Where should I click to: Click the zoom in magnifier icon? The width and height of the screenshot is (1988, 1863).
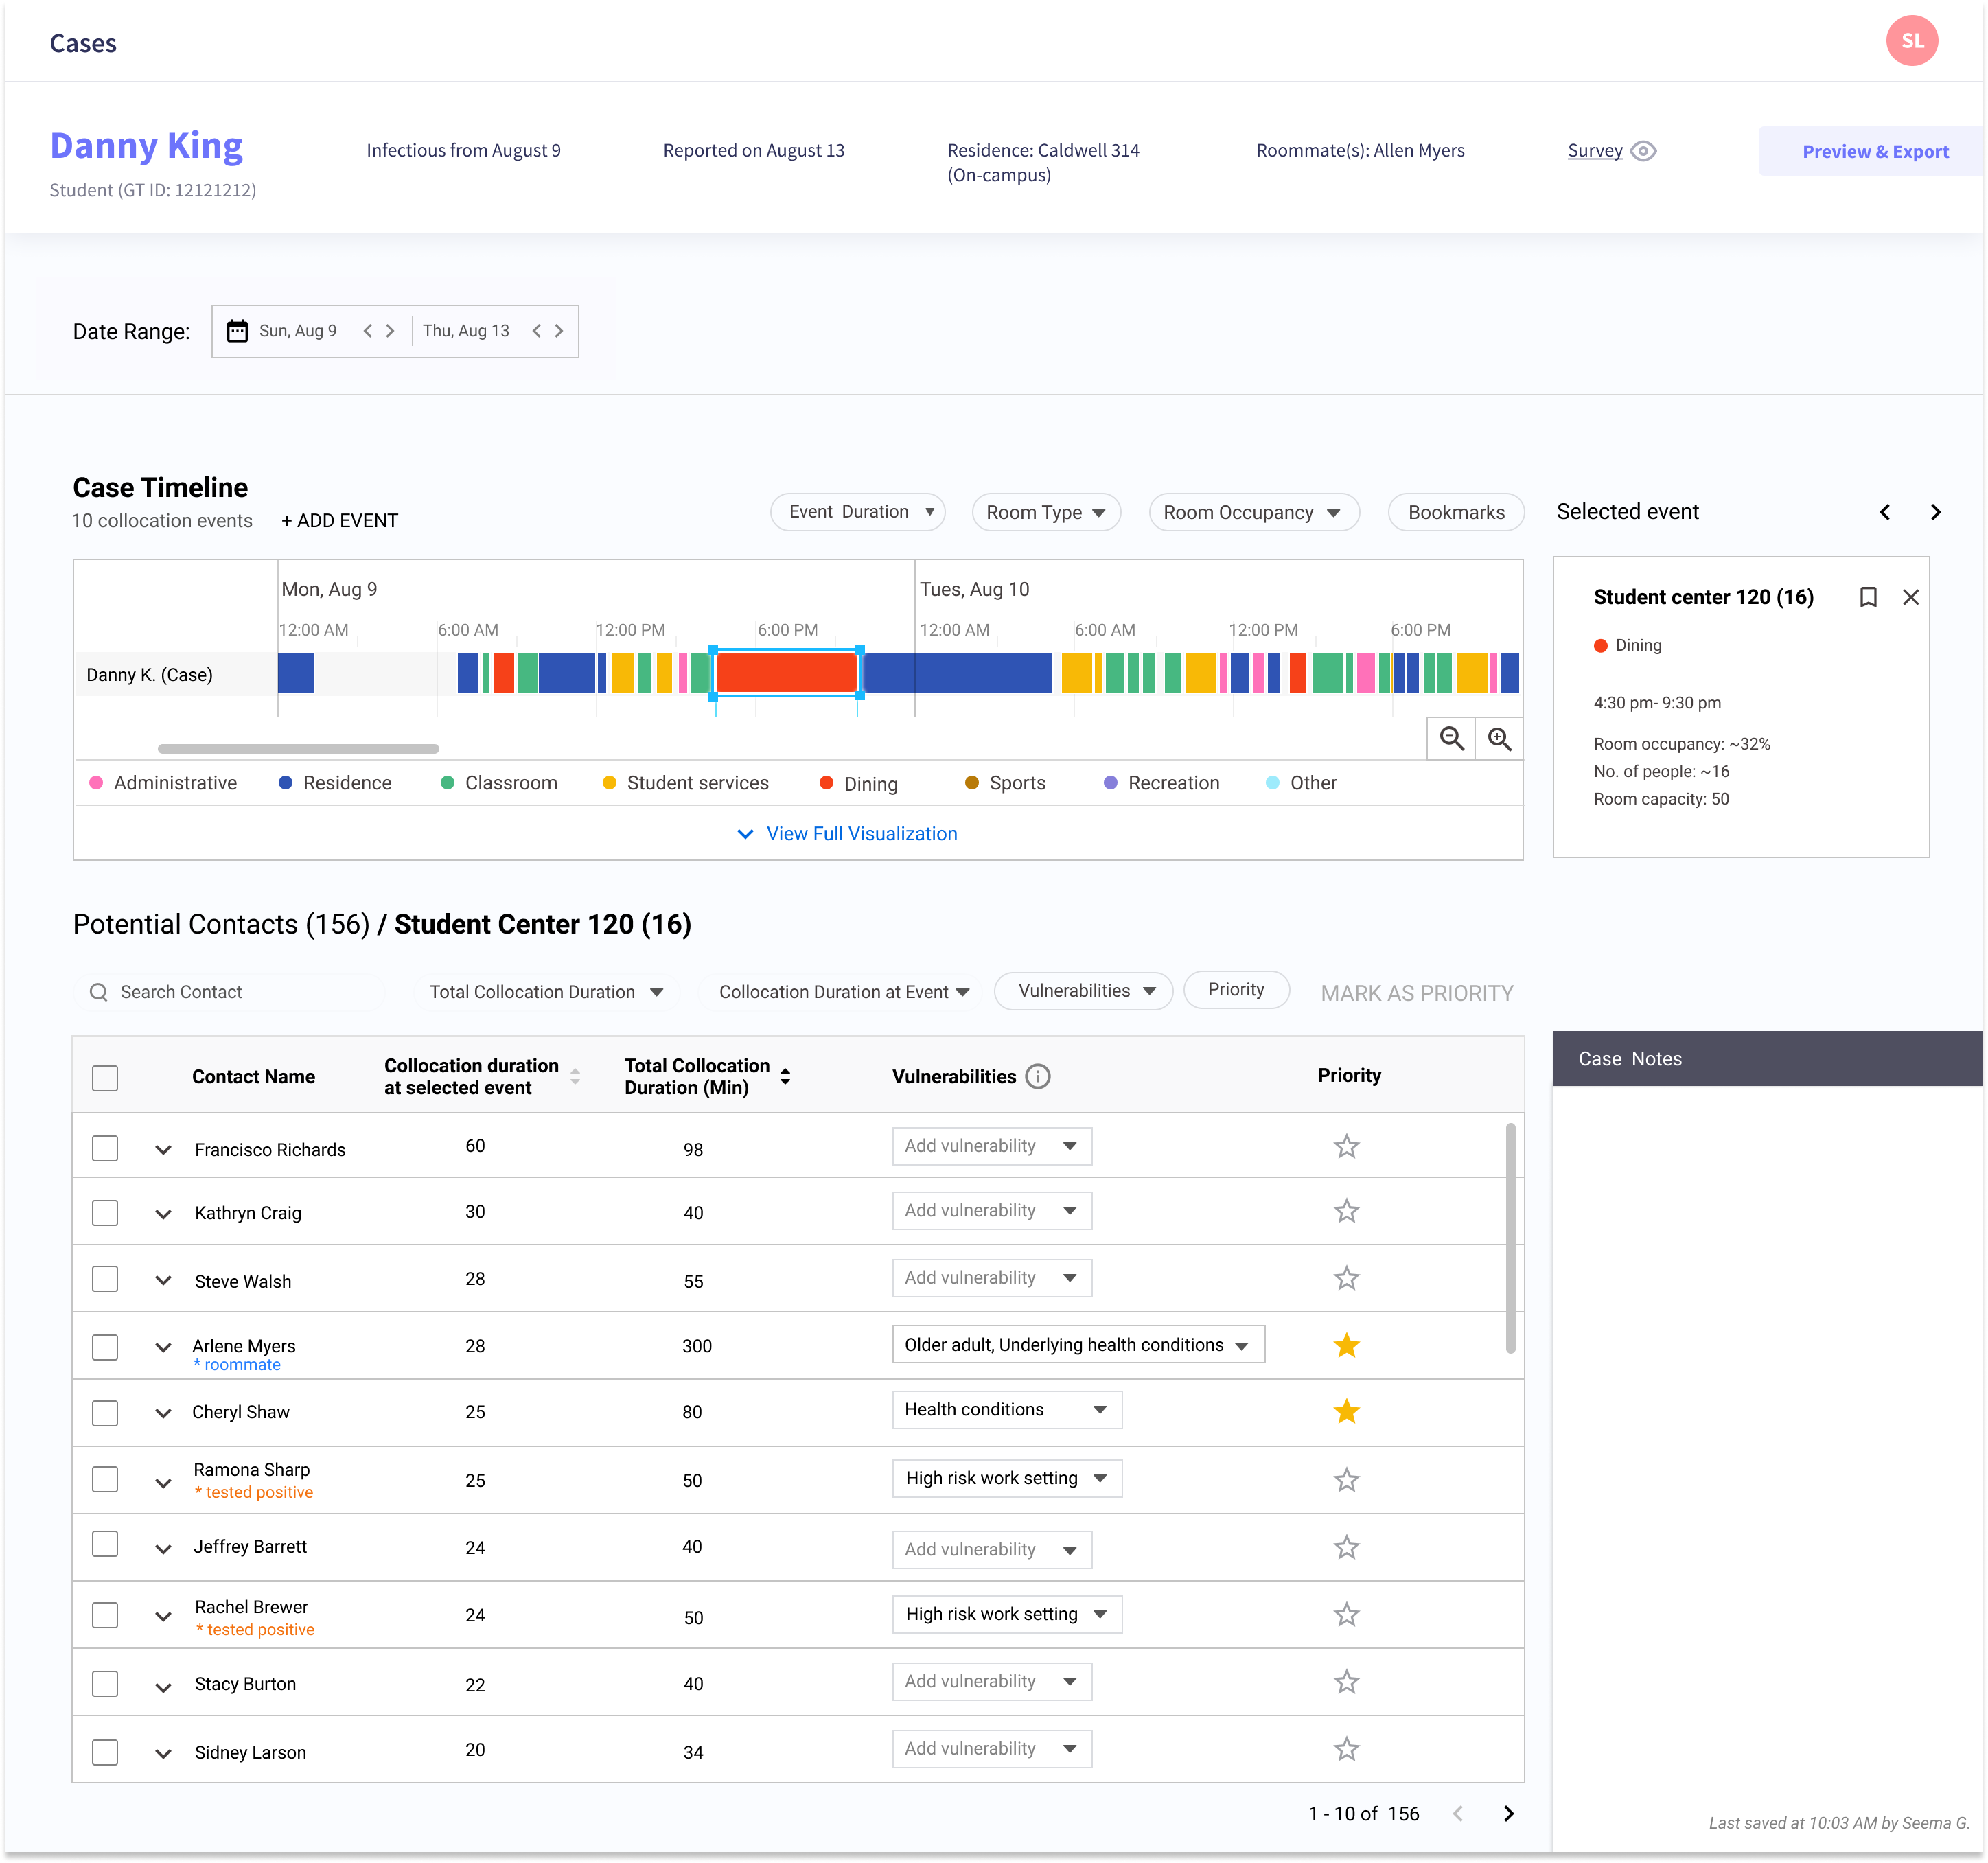(x=1498, y=738)
